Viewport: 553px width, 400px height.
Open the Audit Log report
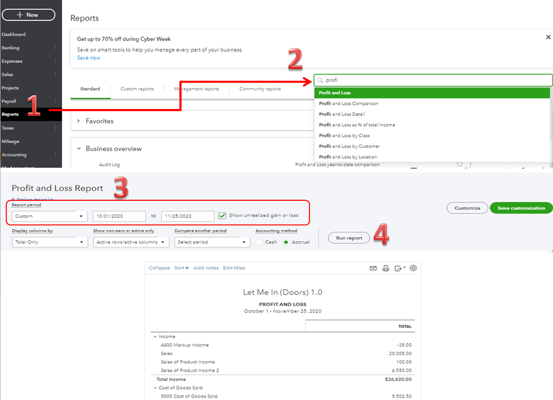tap(110, 164)
